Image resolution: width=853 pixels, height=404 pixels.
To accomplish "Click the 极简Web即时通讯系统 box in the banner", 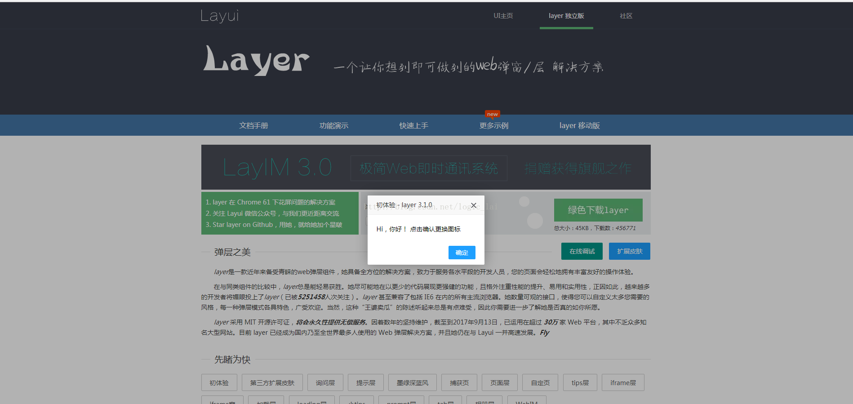I will point(429,169).
